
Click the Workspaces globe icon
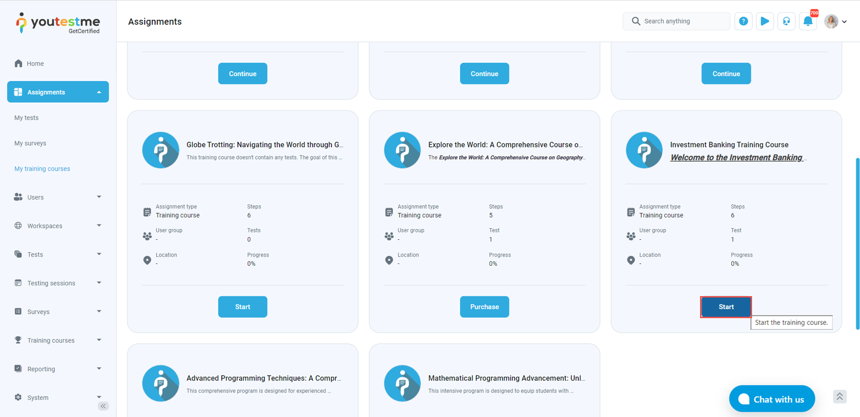(x=18, y=225)
